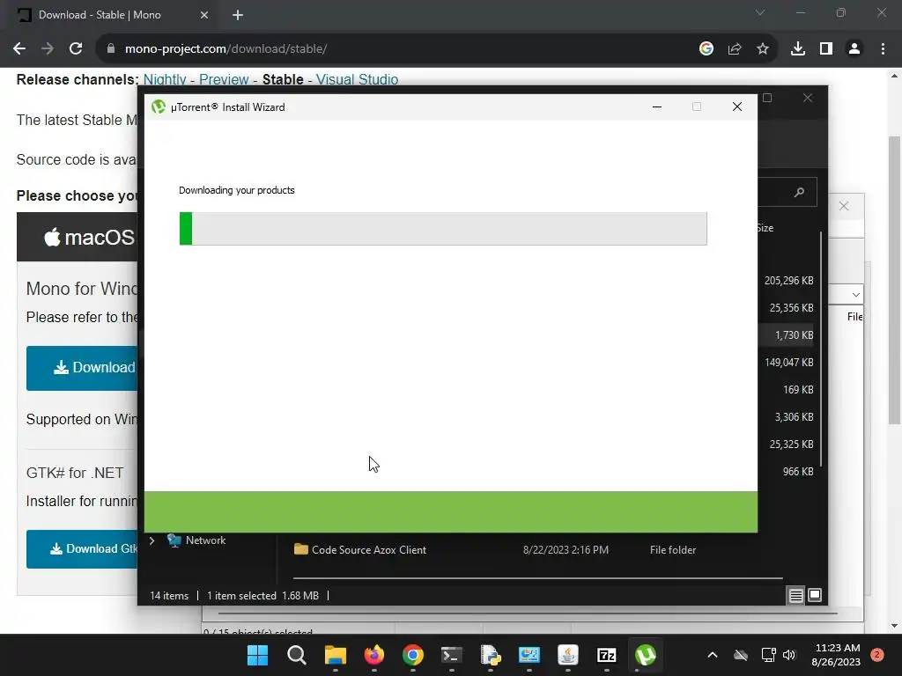Open the Java taskbar icon

[568, 655]
